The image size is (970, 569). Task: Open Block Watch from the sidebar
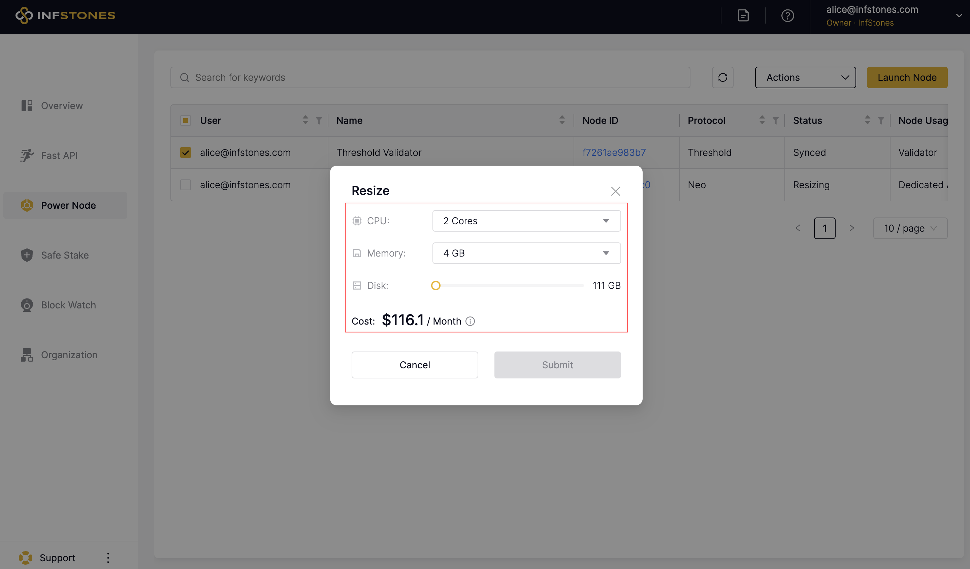click(68, 305)
